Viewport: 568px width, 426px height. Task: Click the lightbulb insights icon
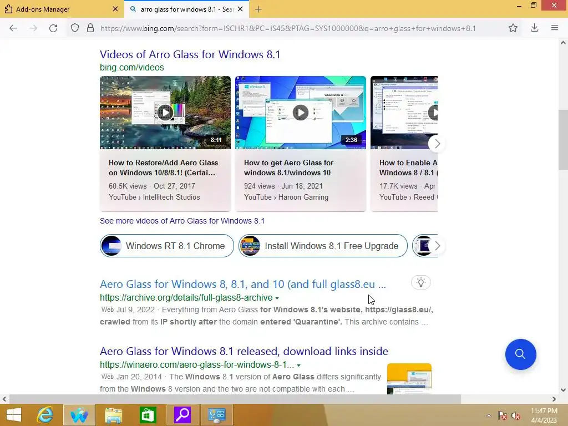[x=420, y=282]
